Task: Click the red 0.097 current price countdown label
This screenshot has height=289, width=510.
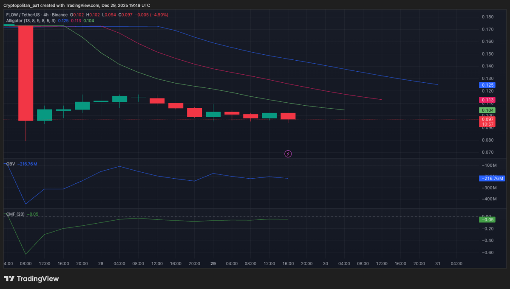Action: click(x=487, y=122)
